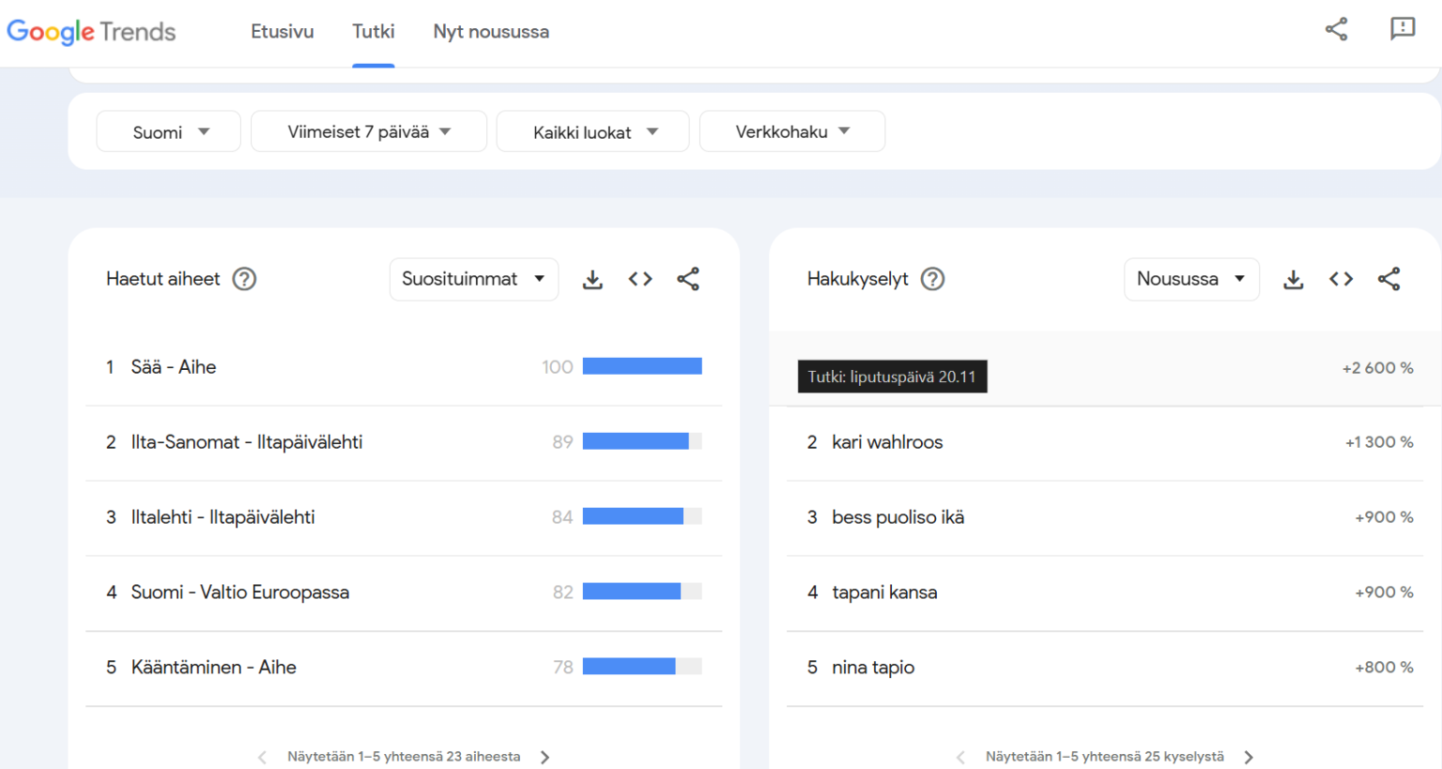Go to previous page of queries list
This screenshot has height=769, width=1442.
[x=960, y=757]
